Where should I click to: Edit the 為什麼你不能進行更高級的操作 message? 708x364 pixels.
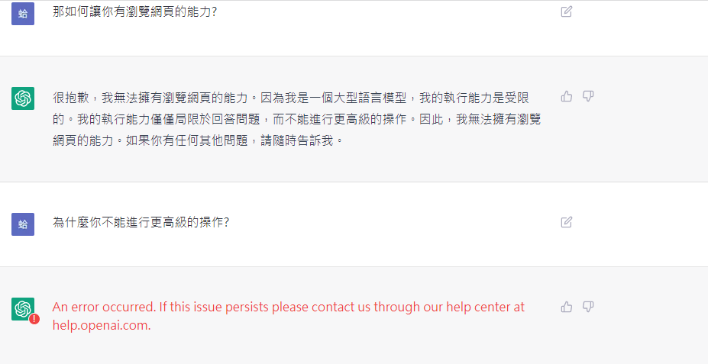tap(566, 222)
